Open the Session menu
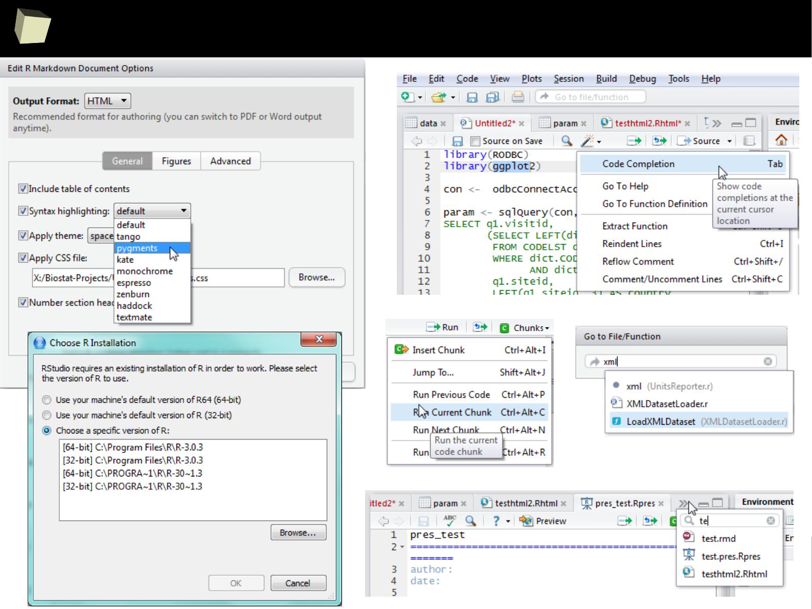 click(x=569, y=78)
